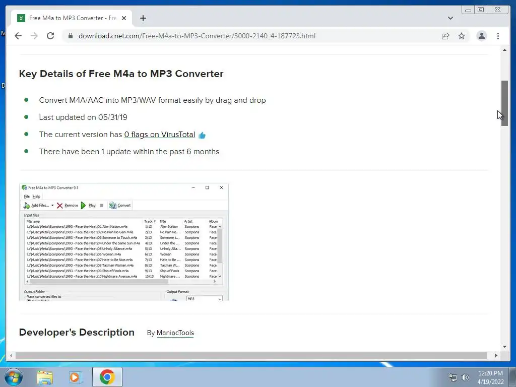516x387 pixels.
Task: Click the scroll down arrow of page
Action: click(504, 346)
